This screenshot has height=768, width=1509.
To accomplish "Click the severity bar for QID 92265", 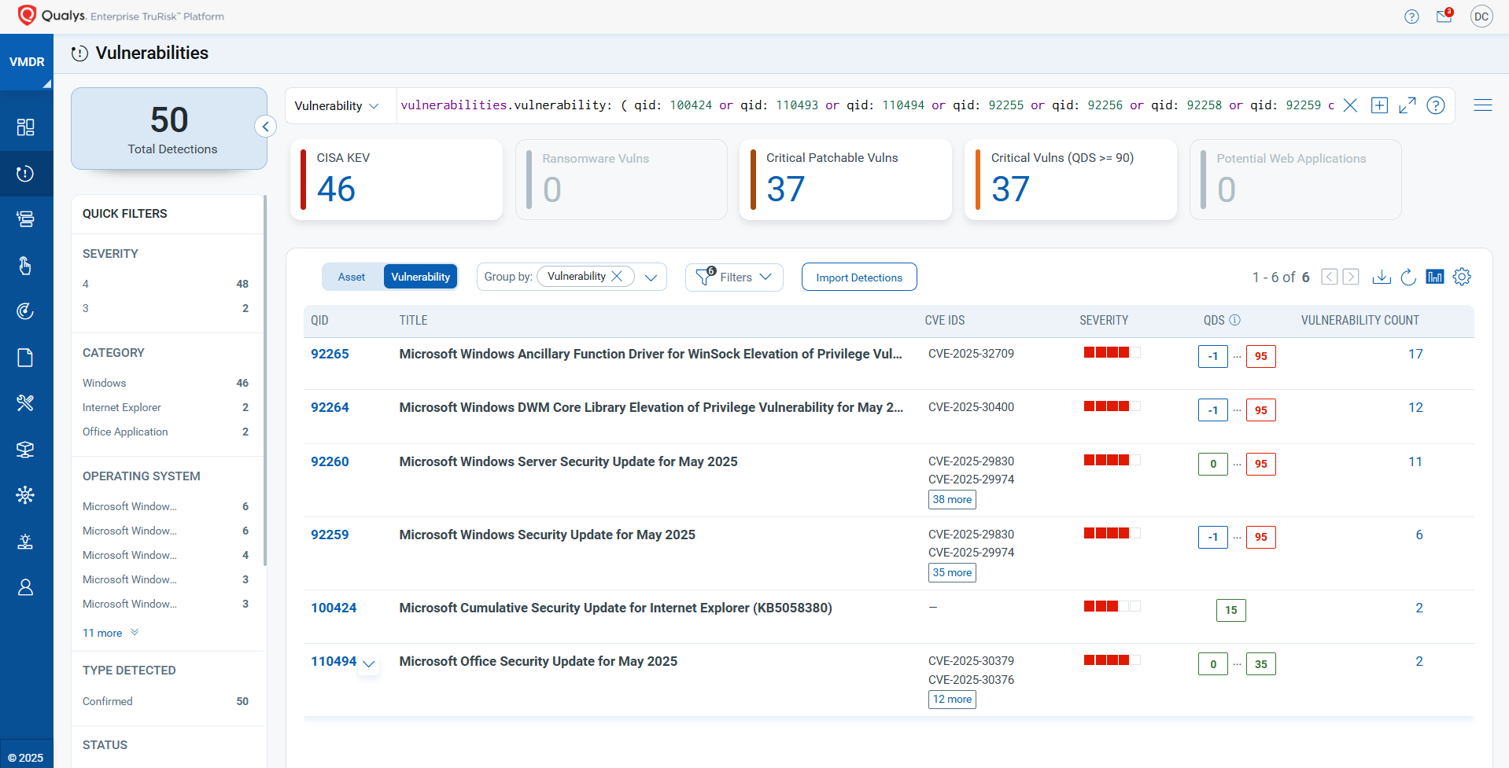I will click(x=1112, y=352).
